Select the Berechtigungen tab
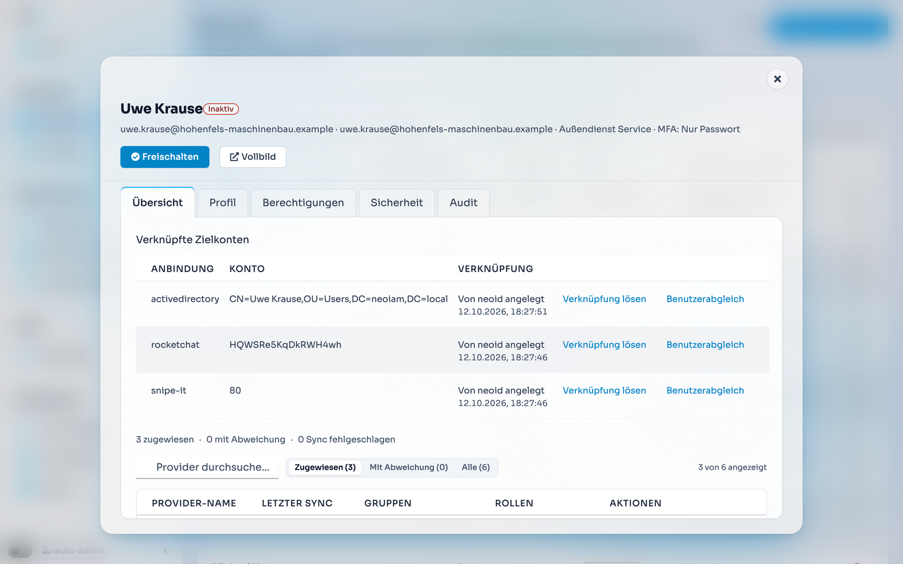Image resolution: width=903 pixels, height=564 pixels. (x=303, y=203)
